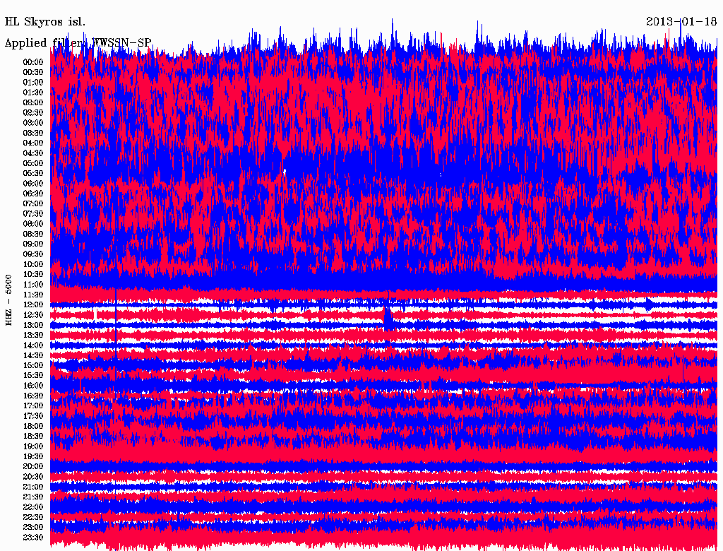The height and width of the screenshot is (551, 723).
Task: Select the 12:00 time row label
Action: (33, 304)
